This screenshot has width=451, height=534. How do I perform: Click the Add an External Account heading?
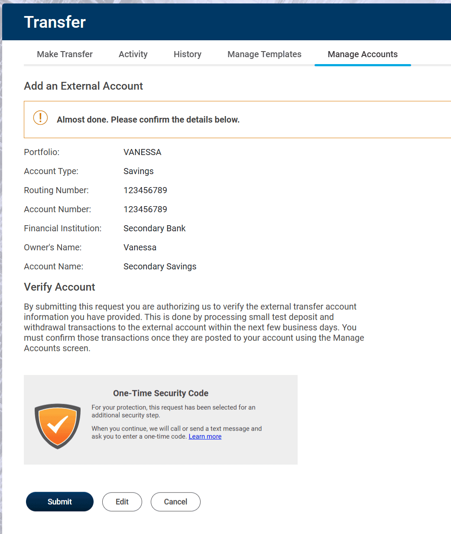click(83, 86)
